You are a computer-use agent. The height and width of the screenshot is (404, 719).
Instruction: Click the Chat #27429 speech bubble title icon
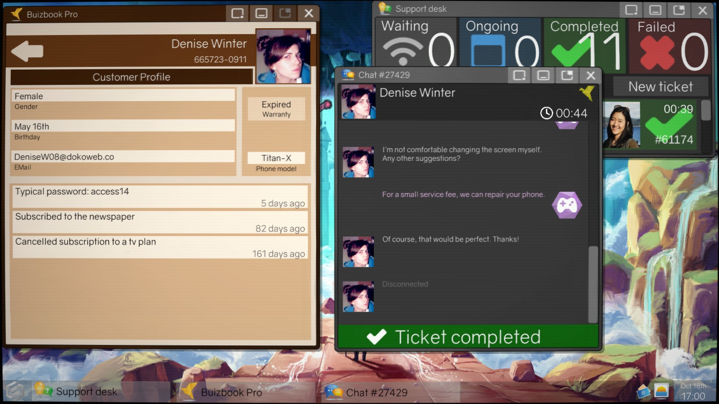348,75
